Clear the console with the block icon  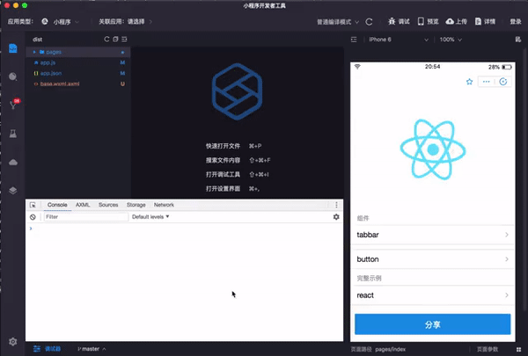(x=33, y=217)
